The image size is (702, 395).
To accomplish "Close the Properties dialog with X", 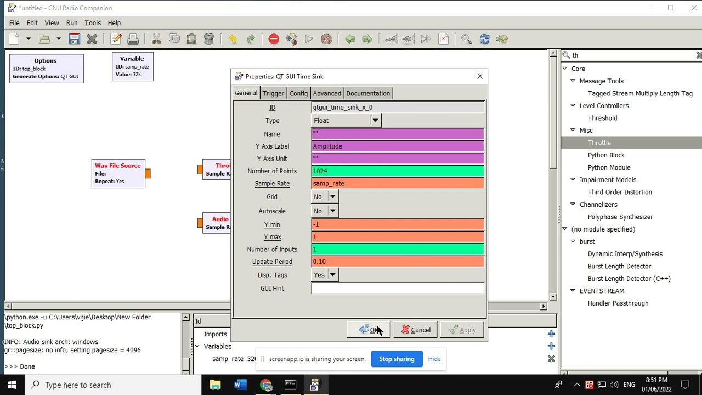I will (x=480, y=76).
